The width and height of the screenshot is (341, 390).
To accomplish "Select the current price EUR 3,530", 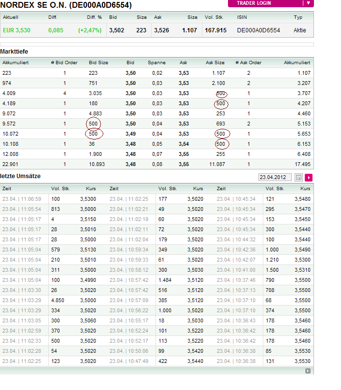I will [17, 30].
